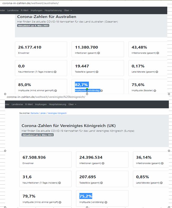Click the green rotation handle of the image
Screen dimensions: 172x208
87,89
